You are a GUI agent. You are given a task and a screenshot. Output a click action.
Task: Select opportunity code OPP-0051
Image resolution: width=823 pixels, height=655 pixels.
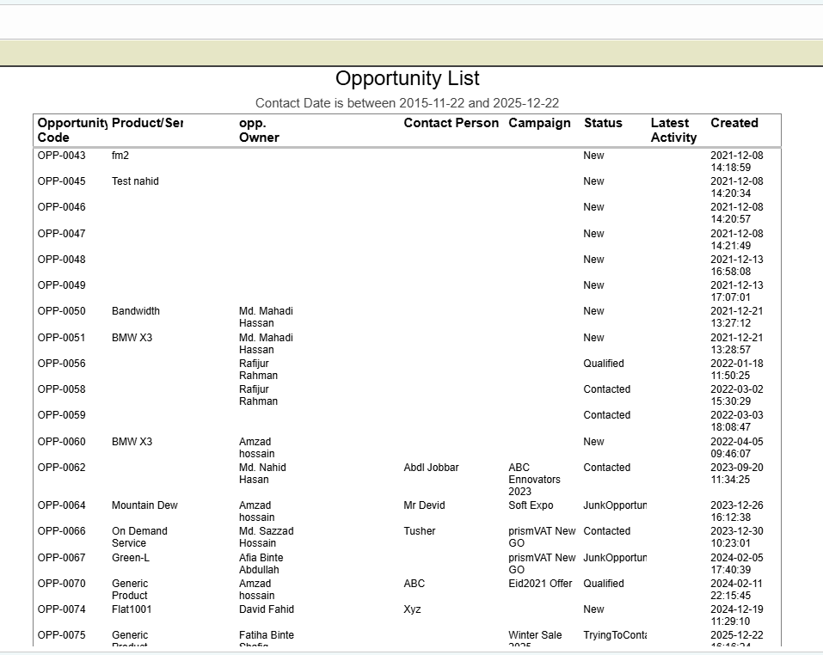coord(61,338)
